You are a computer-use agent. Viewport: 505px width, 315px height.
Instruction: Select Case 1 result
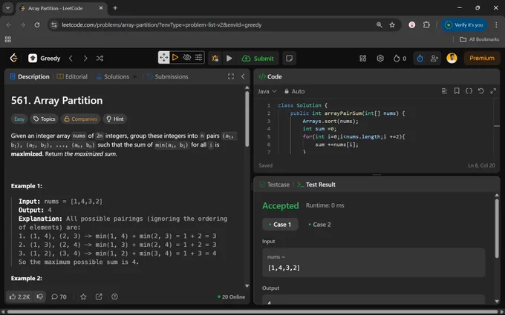(280, 225)
